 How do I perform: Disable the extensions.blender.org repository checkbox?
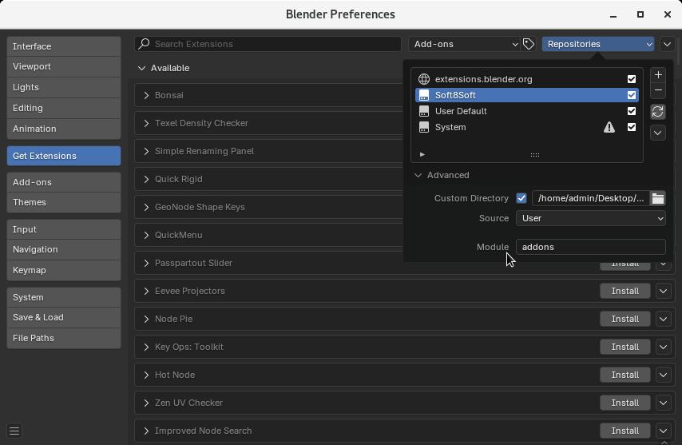(632, 79)
